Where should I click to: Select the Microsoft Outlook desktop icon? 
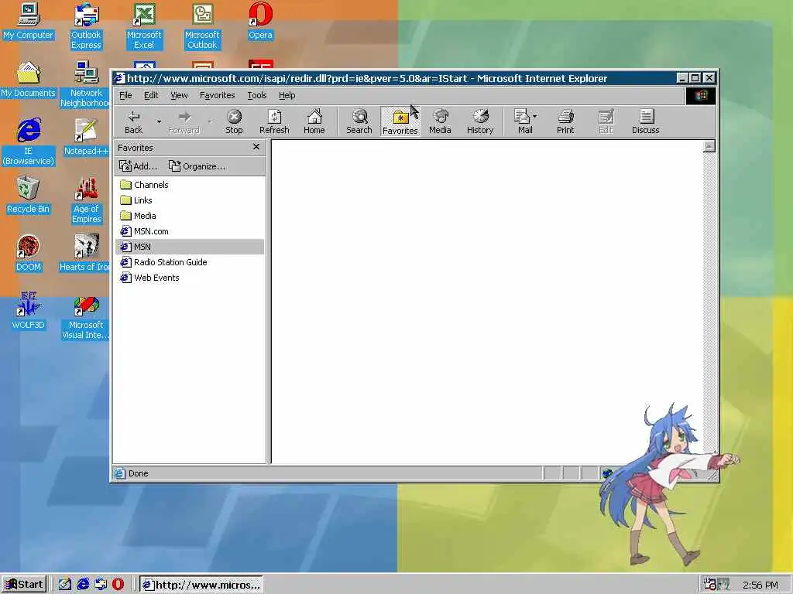tap(202, 26)
